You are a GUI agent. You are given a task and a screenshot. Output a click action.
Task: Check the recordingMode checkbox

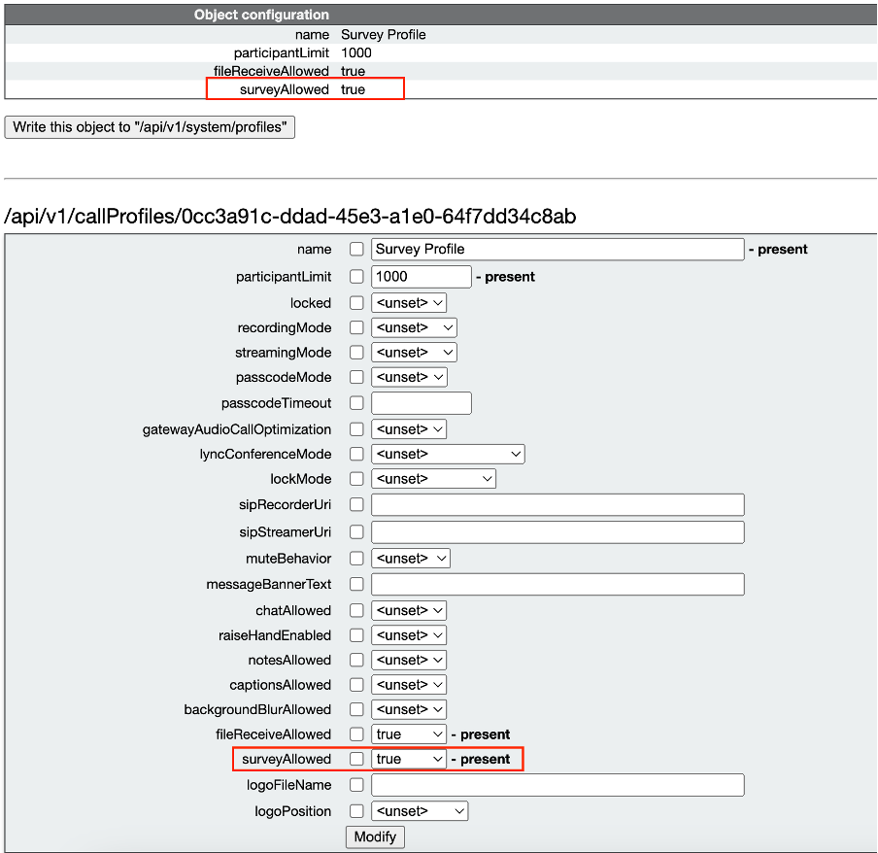pyautogui.click(x=356, y=327)
